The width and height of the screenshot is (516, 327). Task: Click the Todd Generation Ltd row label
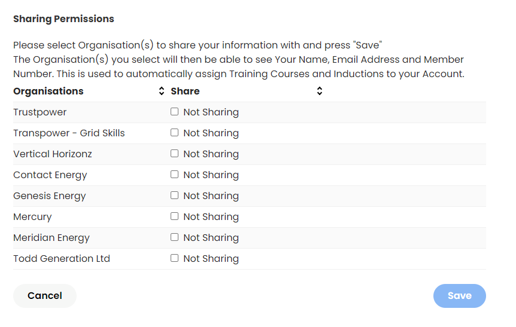(x=62, y=259)
